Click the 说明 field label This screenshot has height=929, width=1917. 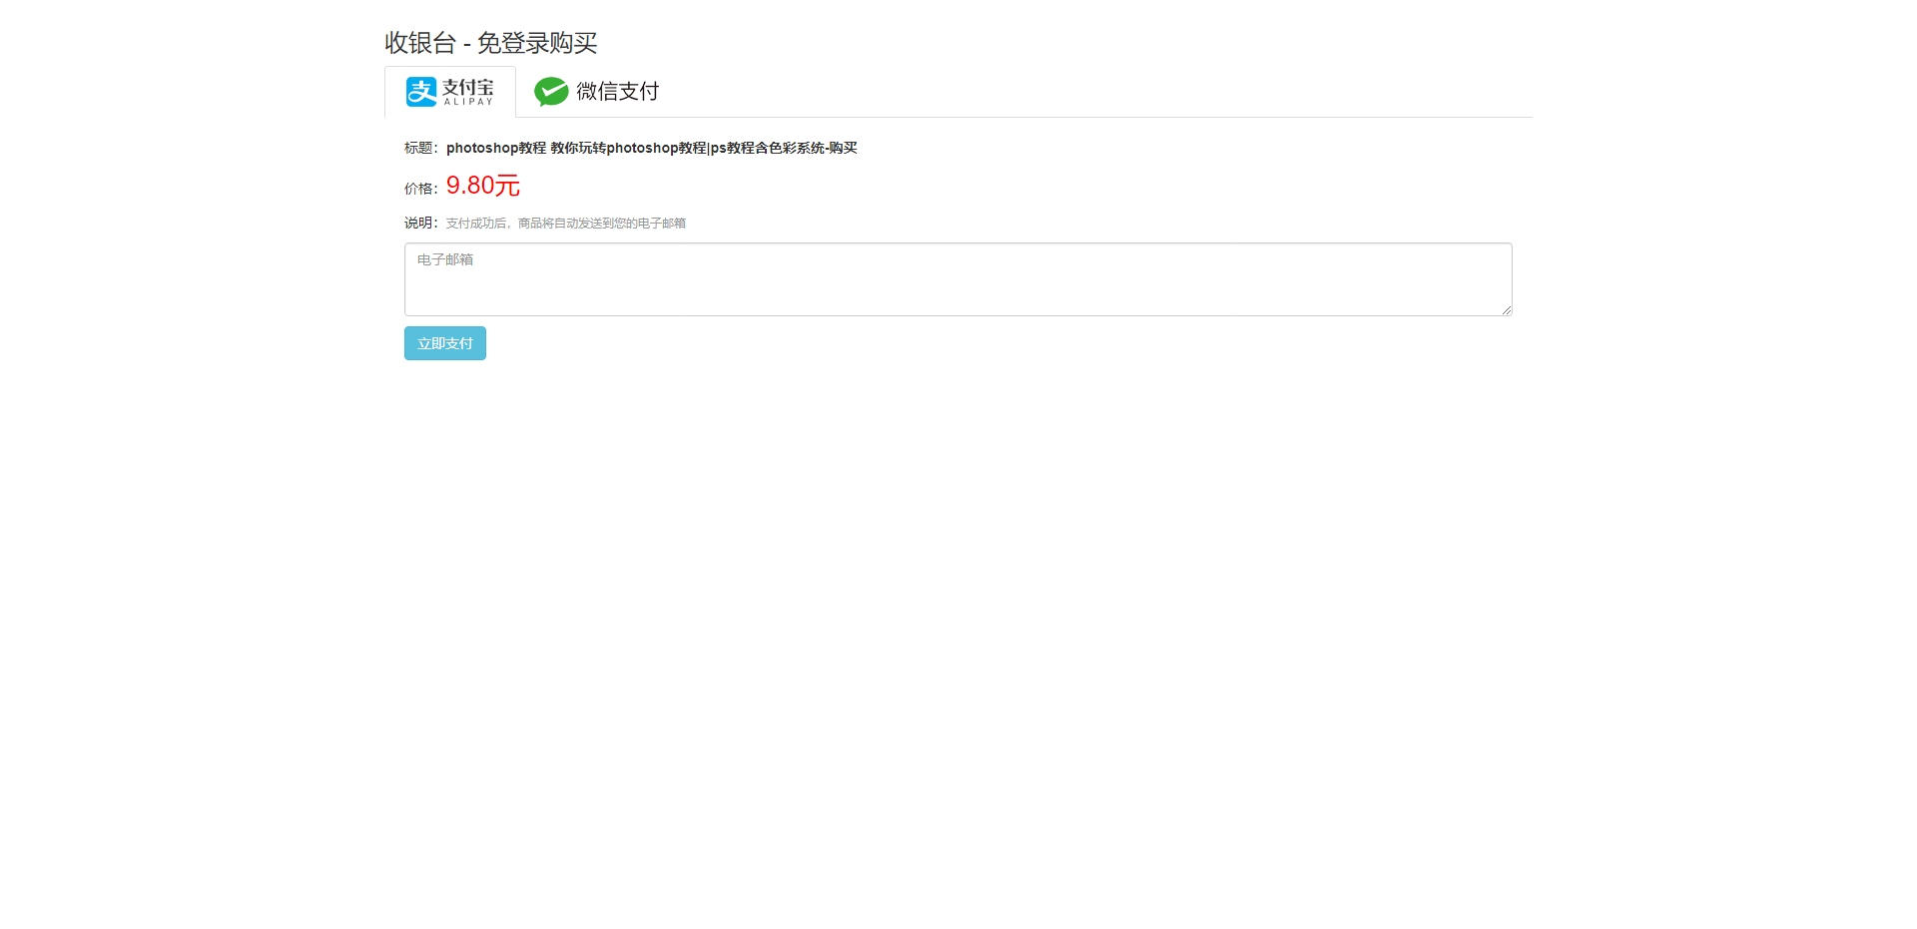[418, 223]
